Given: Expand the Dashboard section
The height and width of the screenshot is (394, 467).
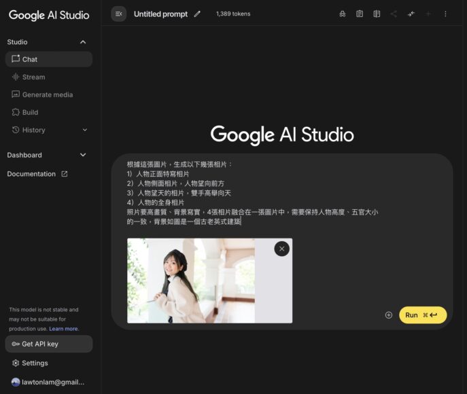Looking at the screenshot, I should (x=83, y=155).
